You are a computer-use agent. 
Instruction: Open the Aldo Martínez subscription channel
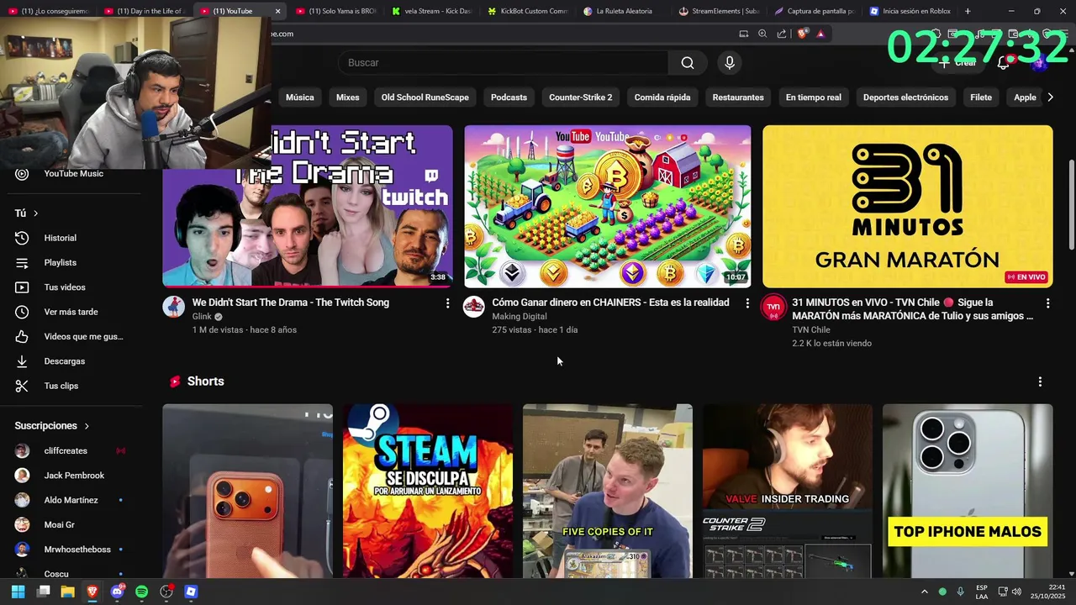(71, 500)
